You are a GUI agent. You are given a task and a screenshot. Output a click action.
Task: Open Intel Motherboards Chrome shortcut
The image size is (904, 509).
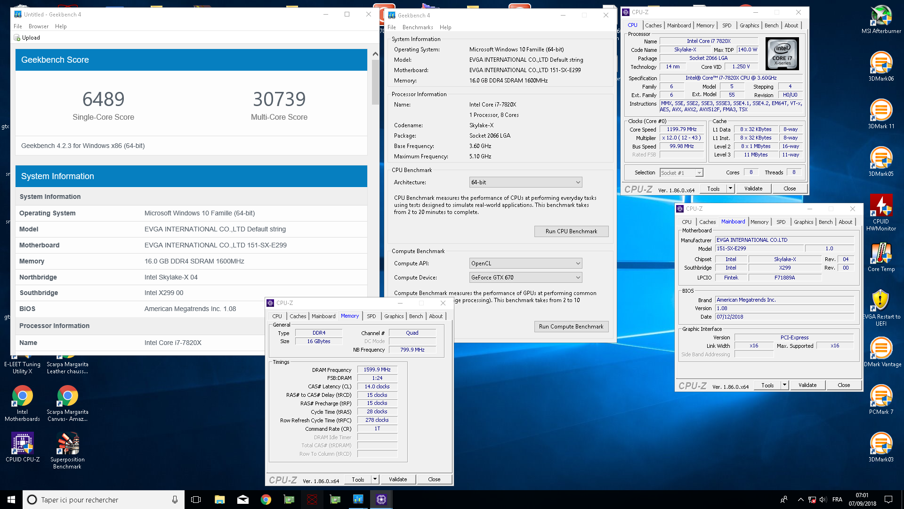[x=22, y=403]
